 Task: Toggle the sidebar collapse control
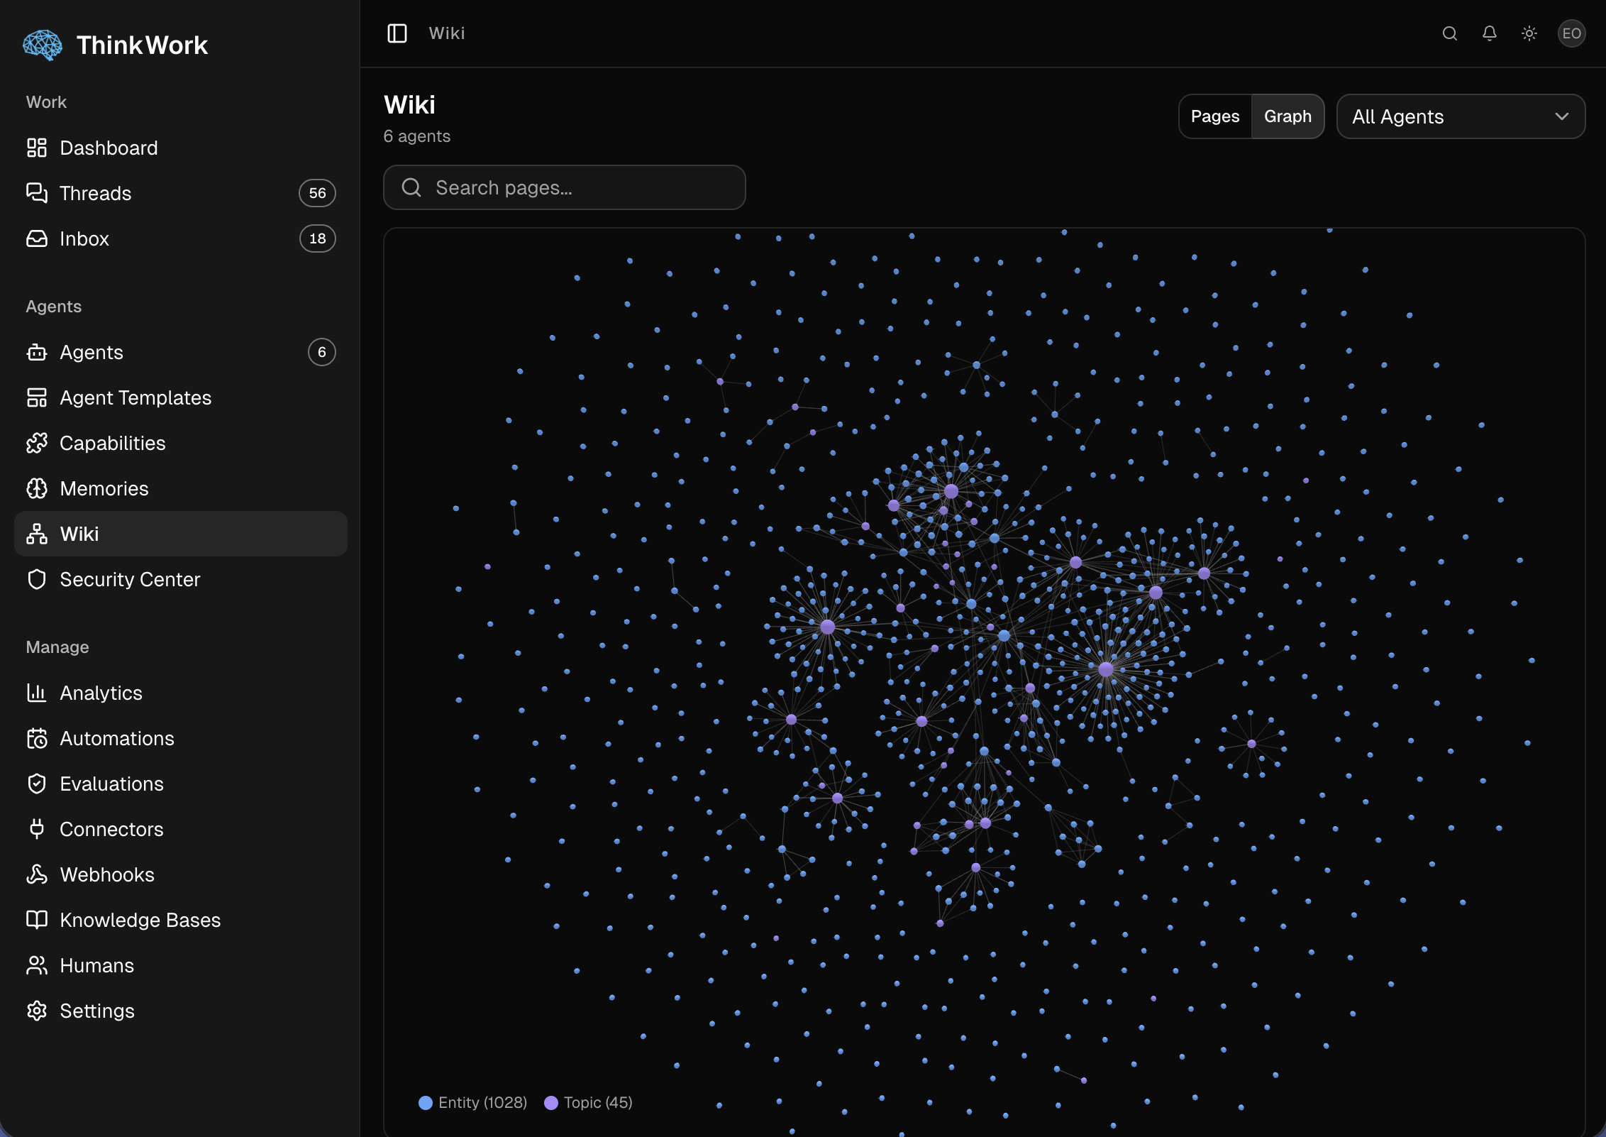pyautogui.click(x=397, y=33)
